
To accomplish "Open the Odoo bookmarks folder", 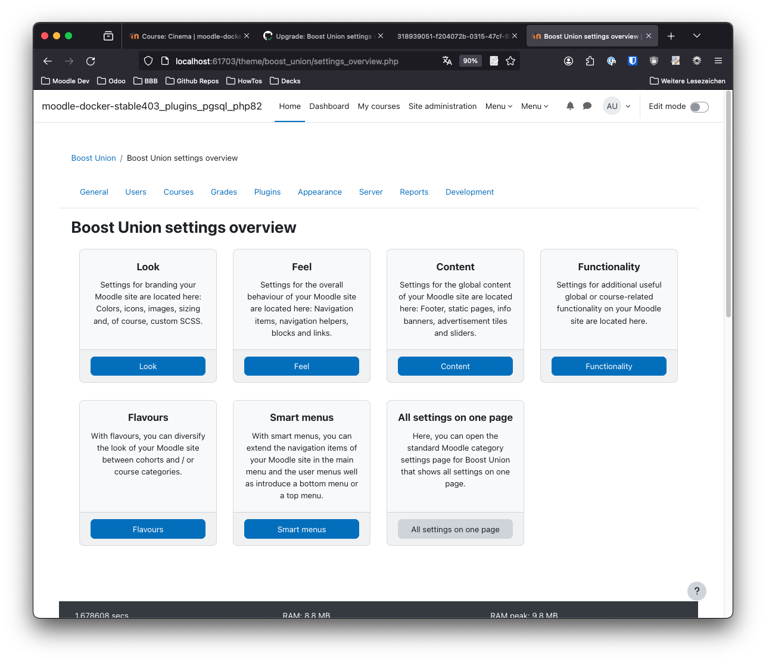I will click(111, 81).
